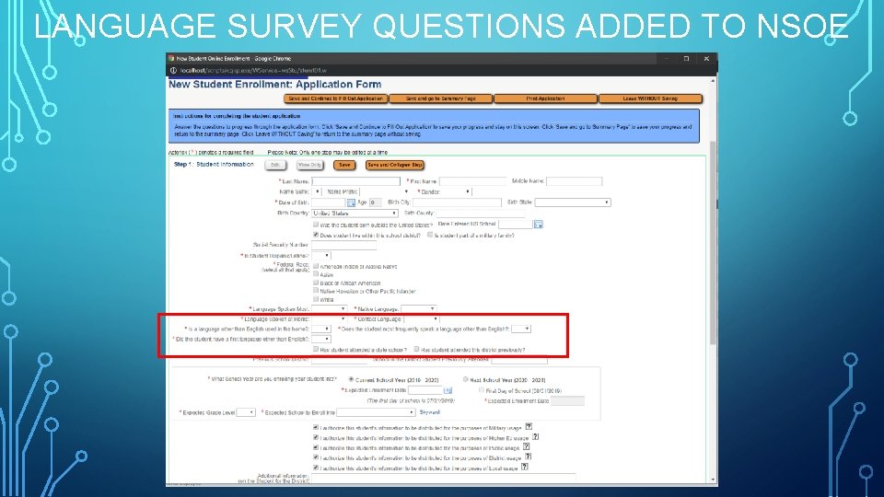Click the Print Application button
Image resolution: width=884 pixels, height=497 pixels.
pos(545,98)
